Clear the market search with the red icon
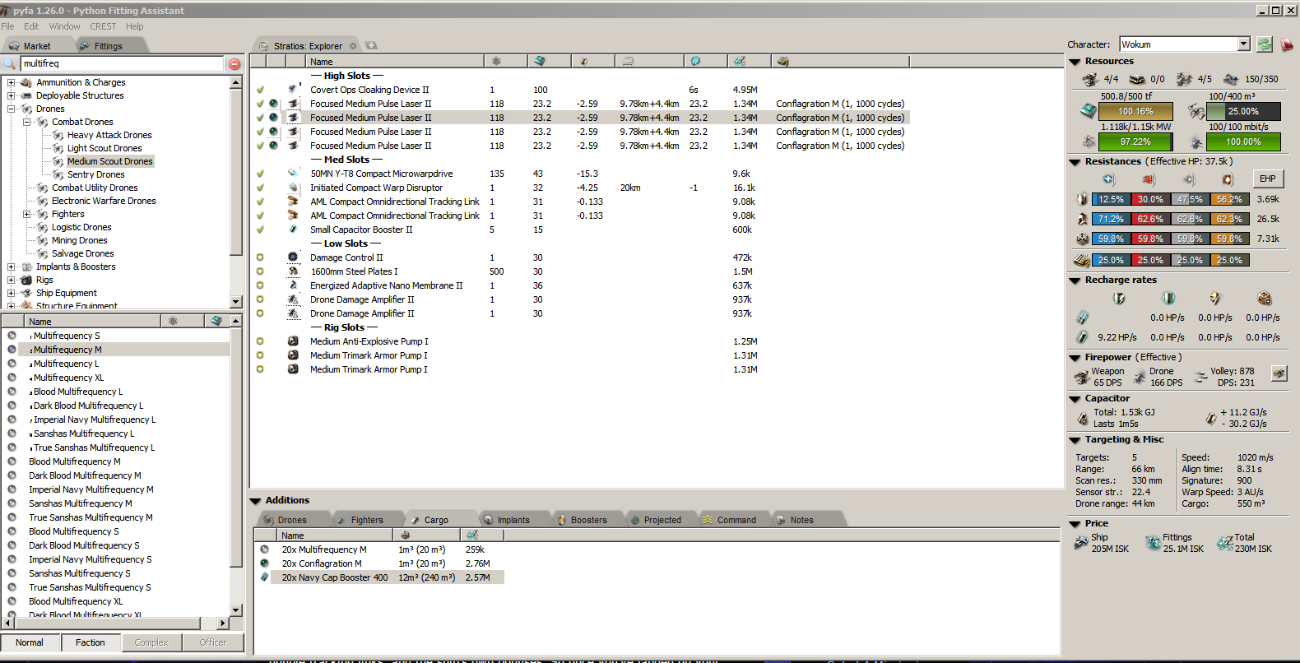Viewport: 1300px width, 663px height. [234, 64]
